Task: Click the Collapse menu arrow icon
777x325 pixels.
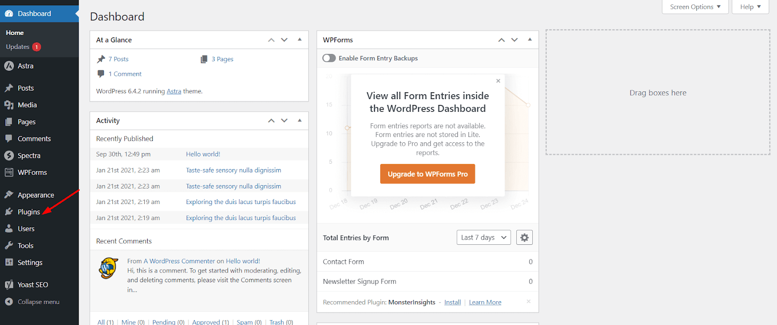Action: (9, 302)
